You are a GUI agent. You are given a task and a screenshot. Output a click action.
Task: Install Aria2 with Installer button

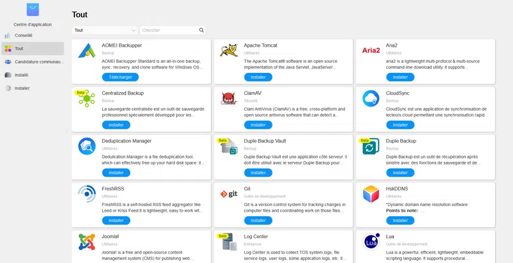pyautogui.click(x=400, y=77)
